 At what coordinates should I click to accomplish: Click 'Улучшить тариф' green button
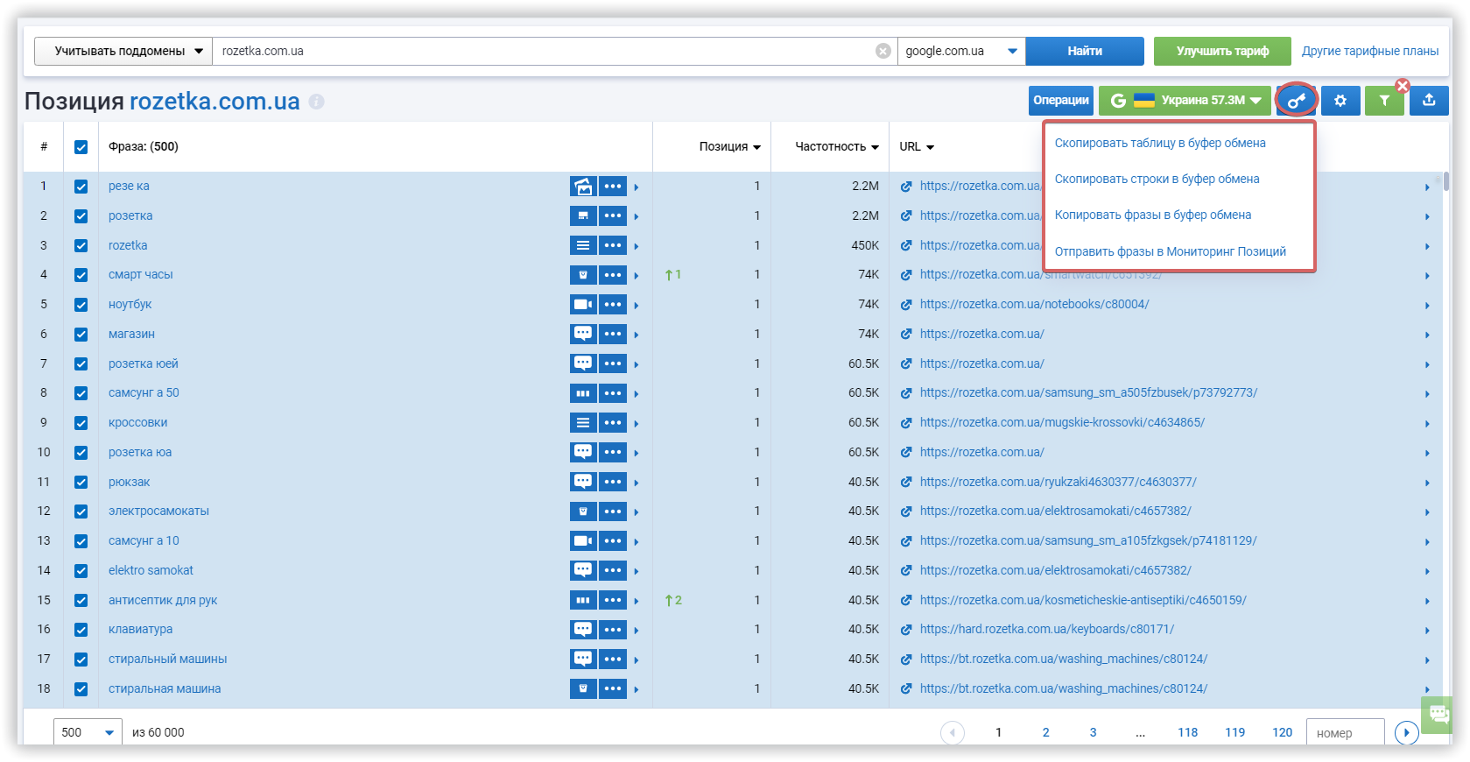point(1222,51)
